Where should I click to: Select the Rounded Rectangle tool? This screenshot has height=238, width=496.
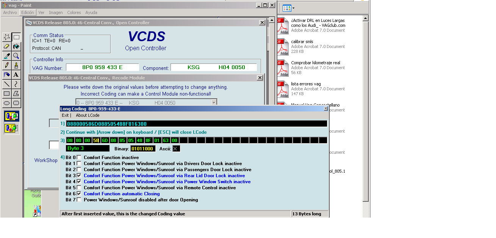[16, 103]
